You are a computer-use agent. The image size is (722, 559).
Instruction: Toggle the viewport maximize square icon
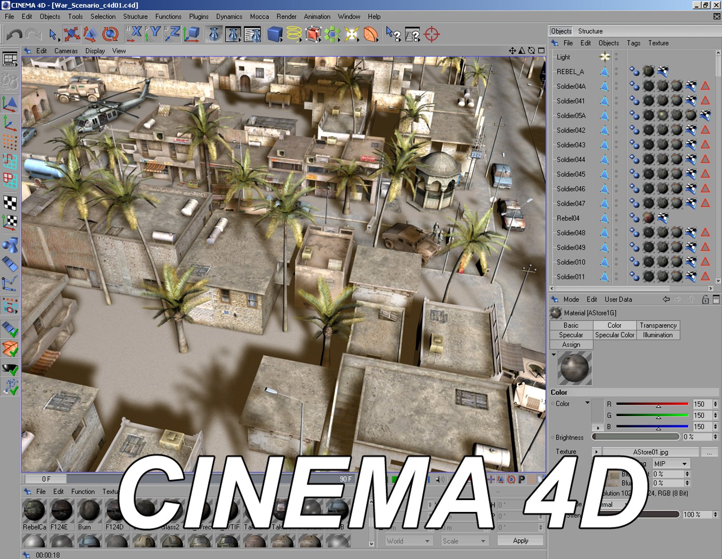pos(541,51)
